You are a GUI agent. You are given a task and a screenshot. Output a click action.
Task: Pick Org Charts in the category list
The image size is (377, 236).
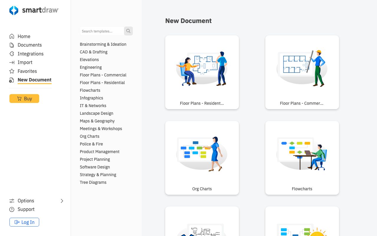[90, 136]
